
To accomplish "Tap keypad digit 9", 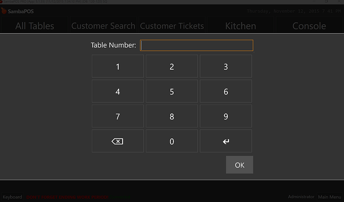I will (x=225, y=116).
